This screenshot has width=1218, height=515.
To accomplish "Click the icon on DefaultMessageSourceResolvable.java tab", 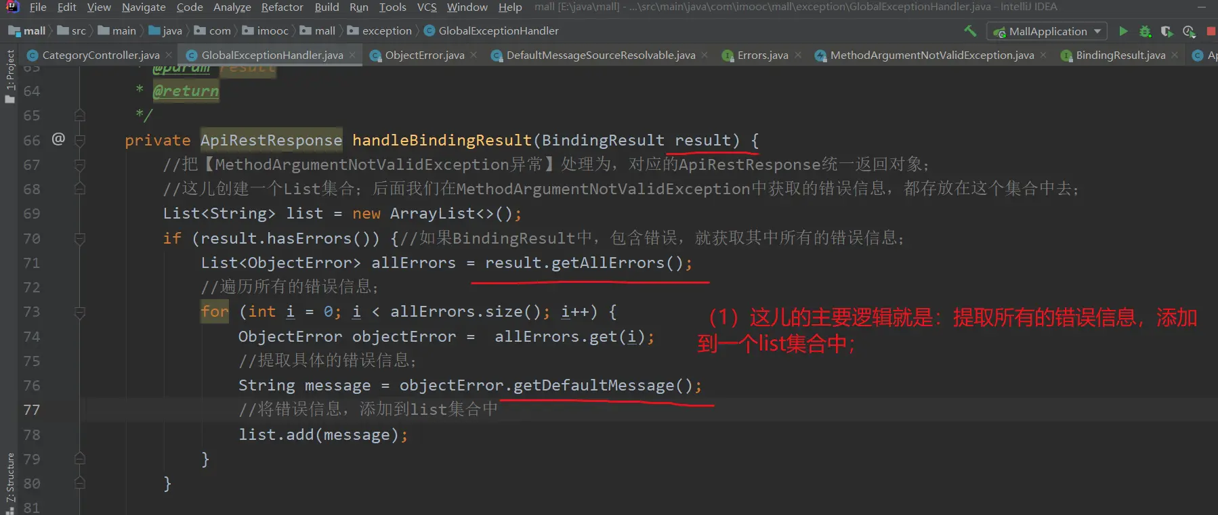I will [x=497, y=55].
